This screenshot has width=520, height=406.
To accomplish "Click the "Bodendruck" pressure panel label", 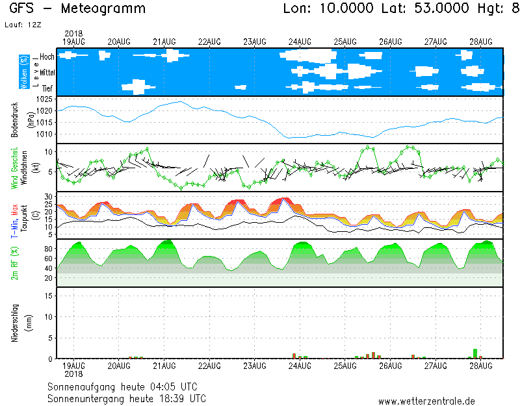I will [x=14, y=120].
